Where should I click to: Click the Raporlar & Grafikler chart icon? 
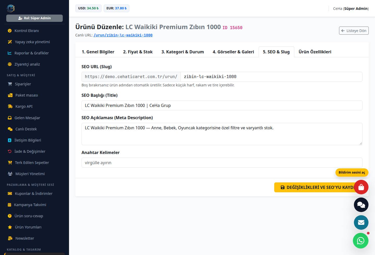(10, 53)
